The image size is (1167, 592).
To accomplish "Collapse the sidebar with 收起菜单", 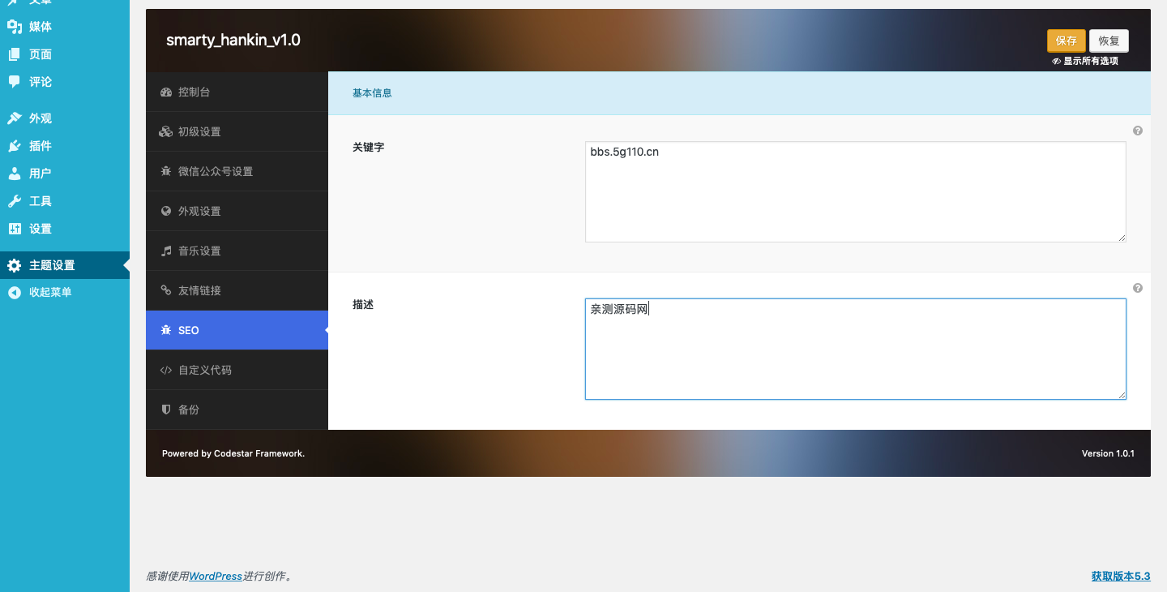I will point(50,293).
